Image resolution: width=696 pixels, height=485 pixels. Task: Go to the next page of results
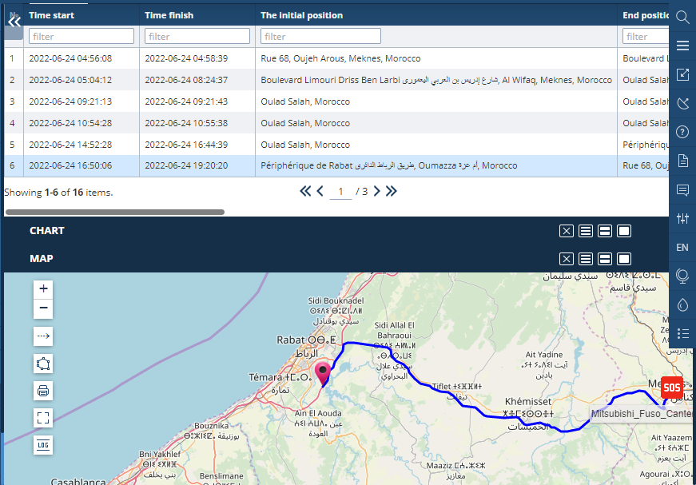coord(377,192)
